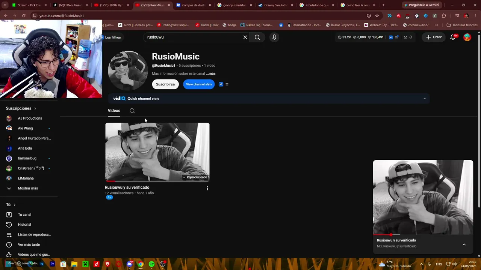Expand channel description with ...más
481x270 pixels.
tap(210, 73)
